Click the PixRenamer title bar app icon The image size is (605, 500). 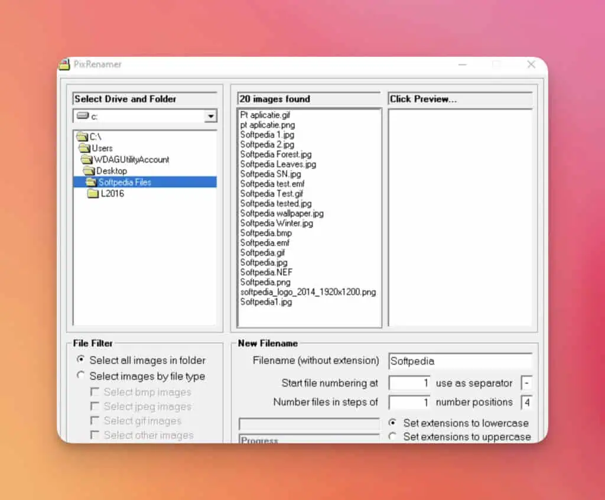(x=65, y=64)
